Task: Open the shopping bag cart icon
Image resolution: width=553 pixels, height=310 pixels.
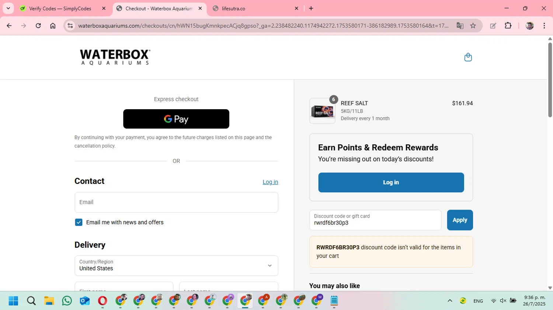Action: coord(468,57)
